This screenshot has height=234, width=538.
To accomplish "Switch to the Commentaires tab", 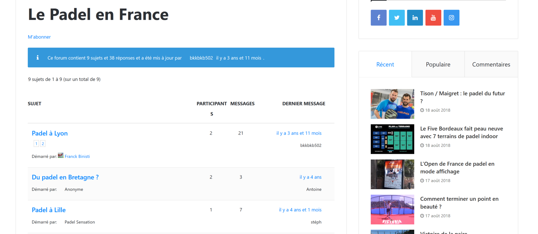I will 491,64.
